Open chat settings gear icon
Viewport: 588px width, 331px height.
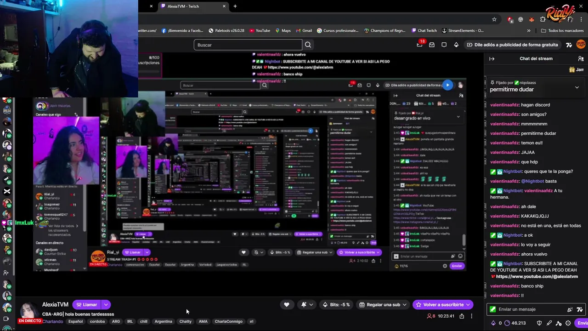568,323
